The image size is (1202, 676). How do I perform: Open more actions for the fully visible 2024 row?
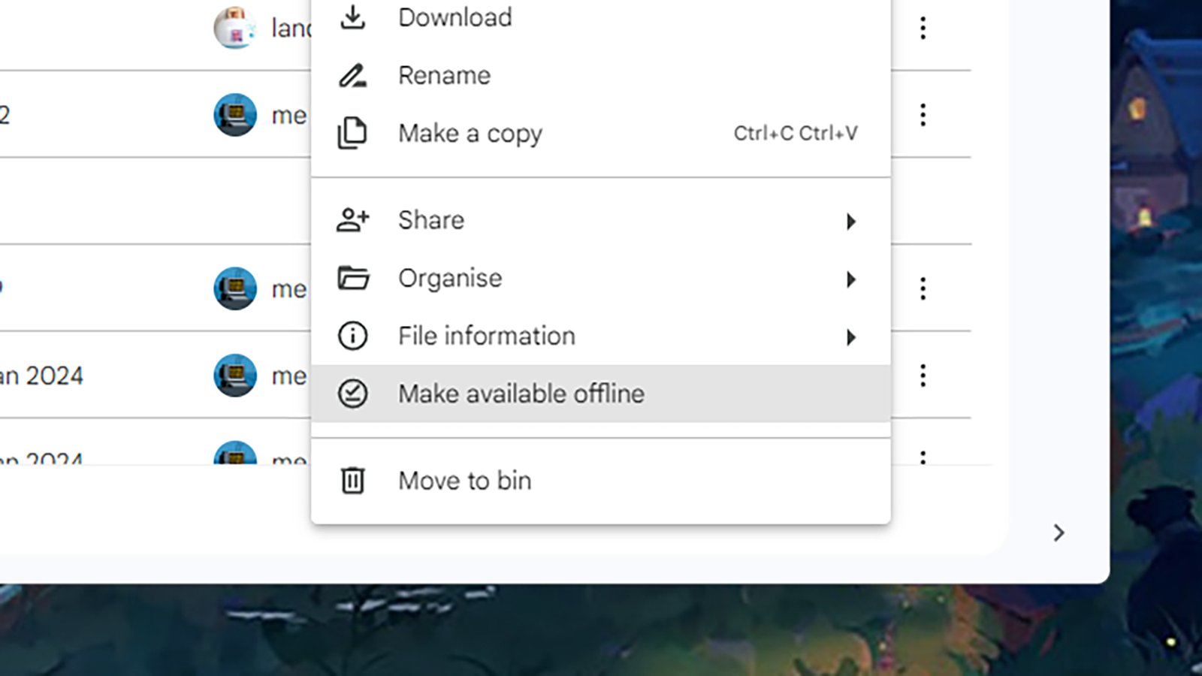click(x=923, y=375)
